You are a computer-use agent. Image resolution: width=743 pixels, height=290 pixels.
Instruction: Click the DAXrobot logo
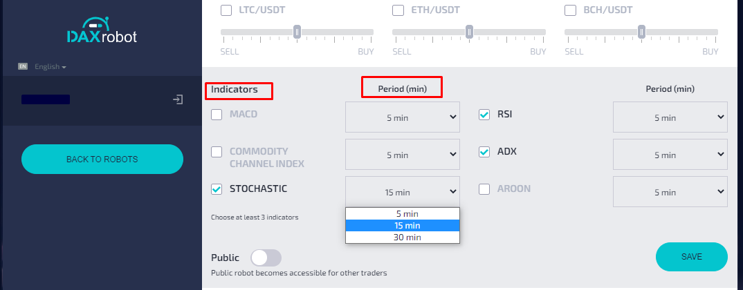[x=102, y=30]
